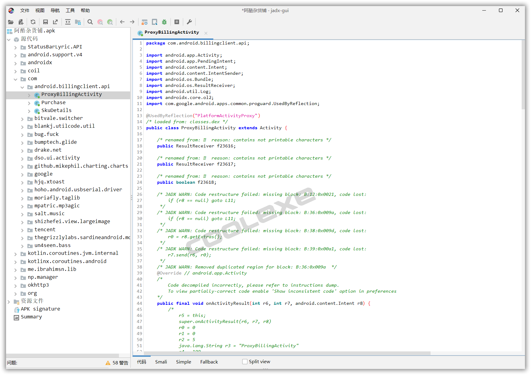531x375 pixels.
Task: Open the preferences wrench icon
Action: point(189,22)
